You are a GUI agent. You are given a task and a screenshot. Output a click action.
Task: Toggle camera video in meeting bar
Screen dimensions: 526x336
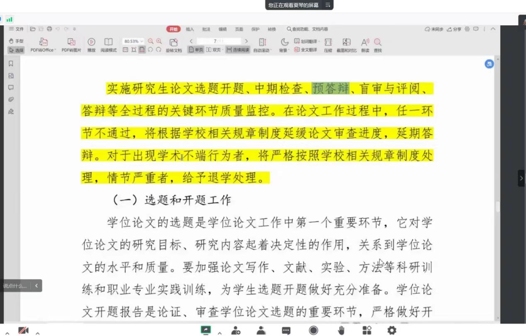coord(23,331)
